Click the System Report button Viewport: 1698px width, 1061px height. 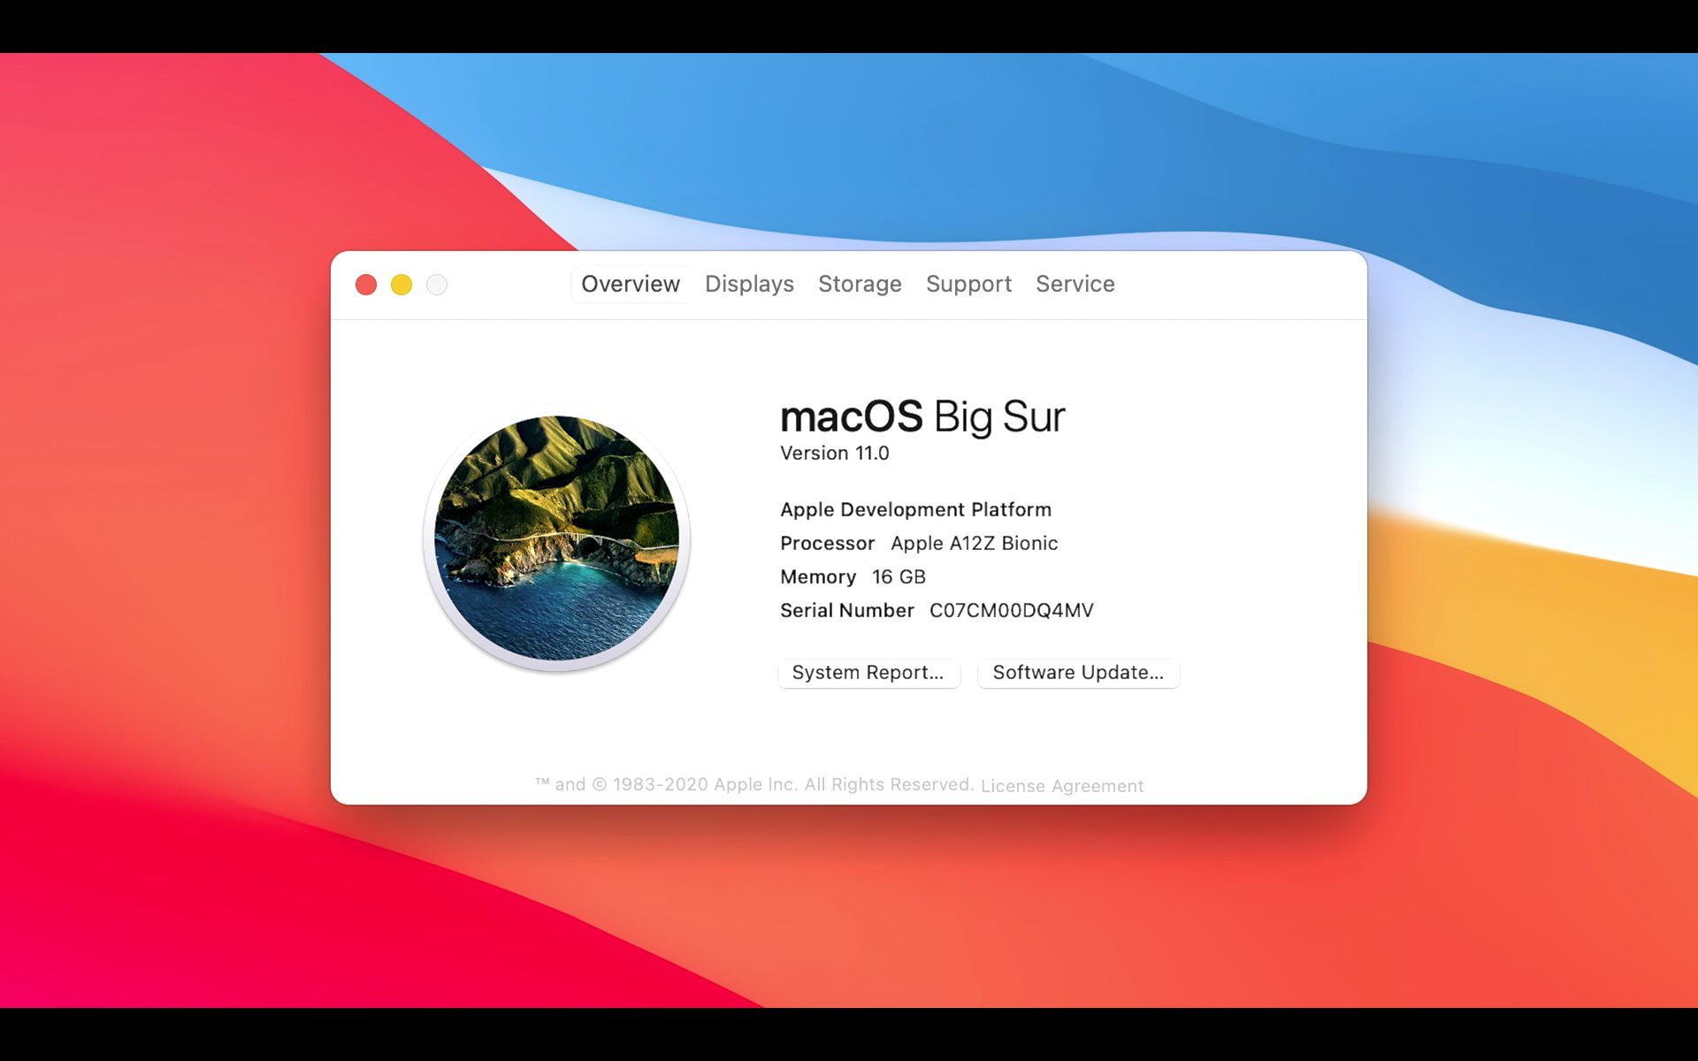pyautogui.click(x=868, y=673)
